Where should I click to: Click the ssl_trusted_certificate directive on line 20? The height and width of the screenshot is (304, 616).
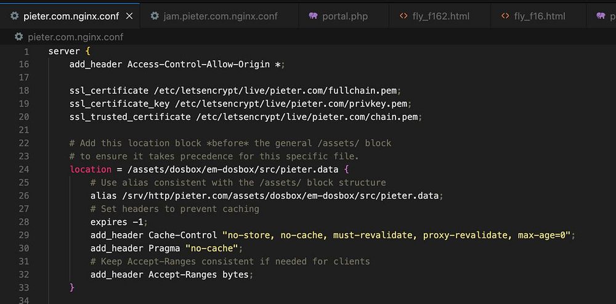pos(130,117)
